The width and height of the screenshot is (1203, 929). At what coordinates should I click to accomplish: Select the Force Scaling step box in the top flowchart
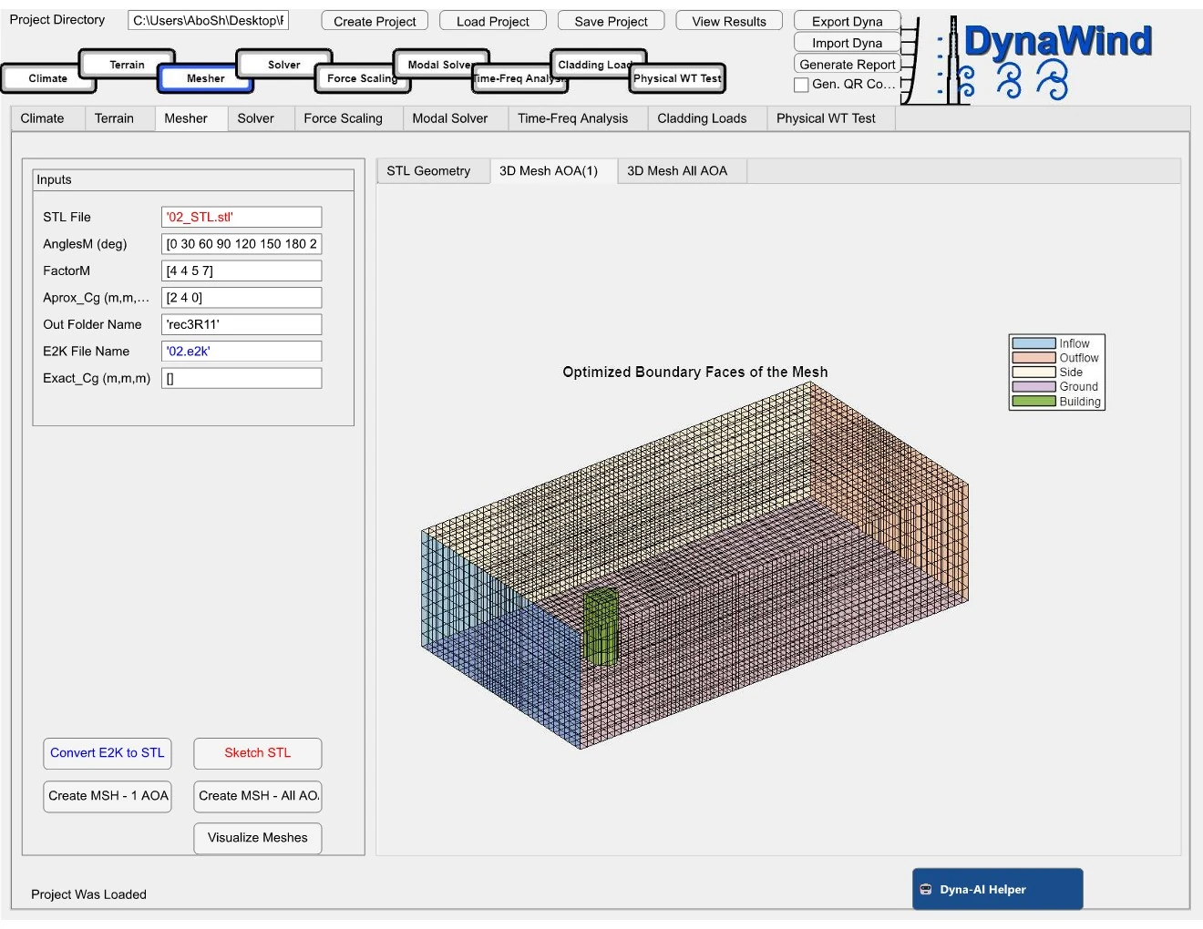(362, 78)
